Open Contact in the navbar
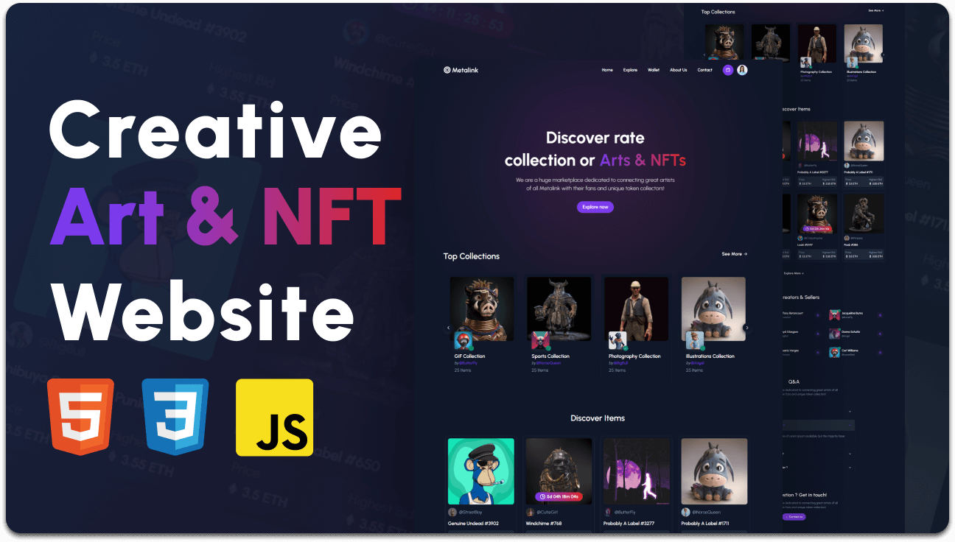The height and width of the screenshot is (542, 955). click(x=705, y=70)
